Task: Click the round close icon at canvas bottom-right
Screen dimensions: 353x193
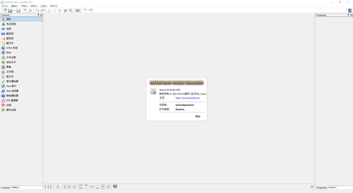Action: point(312,187)
